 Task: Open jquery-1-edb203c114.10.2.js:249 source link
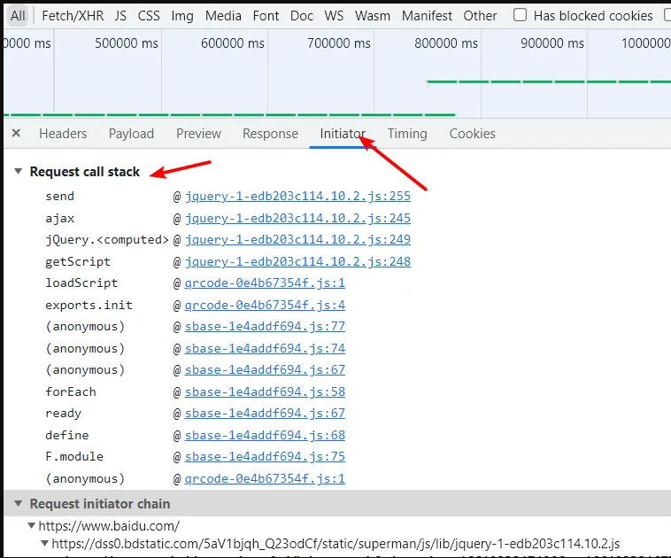pyautogui.click(x=297, y=239)
